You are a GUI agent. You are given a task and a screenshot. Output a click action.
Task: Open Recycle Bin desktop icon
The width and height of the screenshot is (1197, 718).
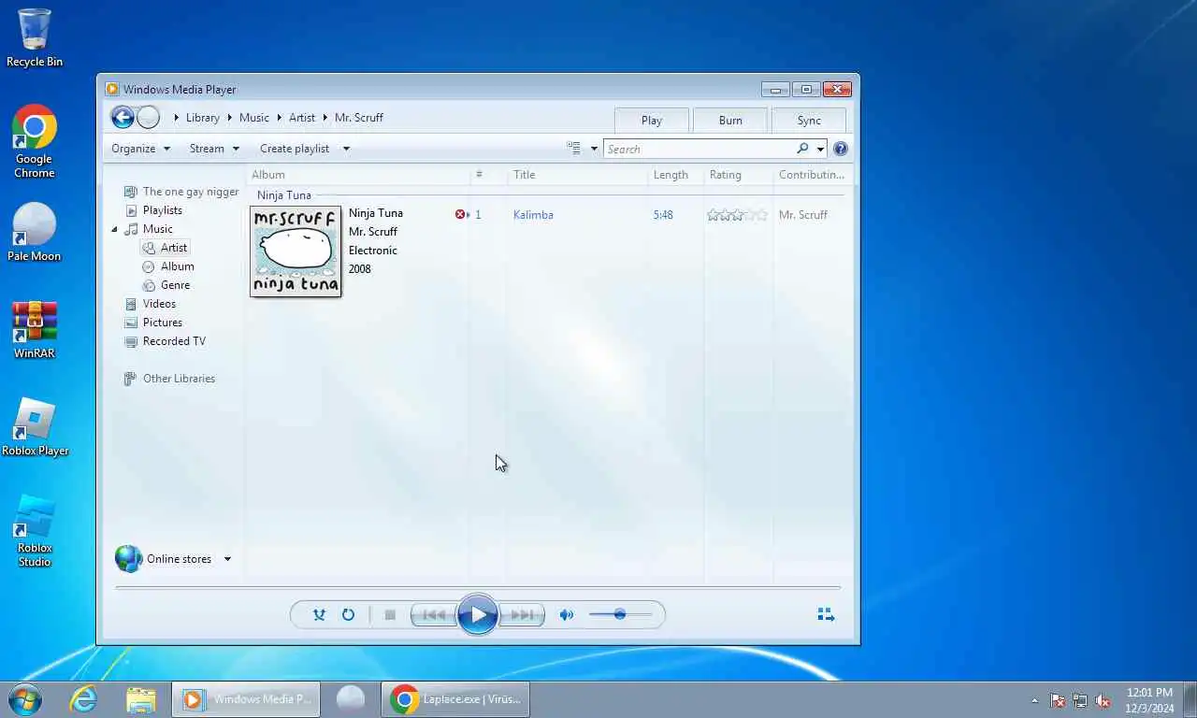(x=35, y=38)
